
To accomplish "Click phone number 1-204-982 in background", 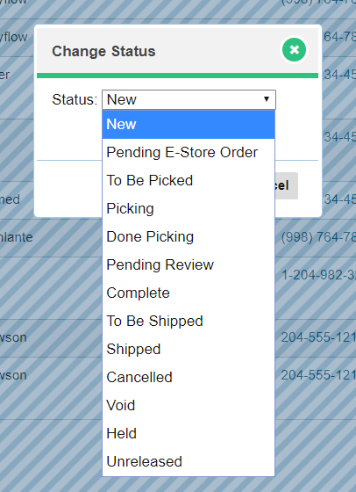I will coord(319,275).
